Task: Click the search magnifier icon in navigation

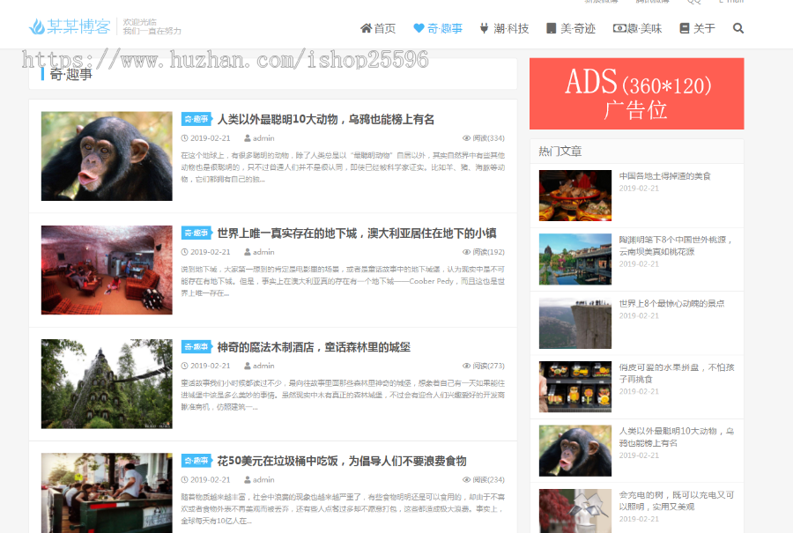Action: (x=737, y=28)
